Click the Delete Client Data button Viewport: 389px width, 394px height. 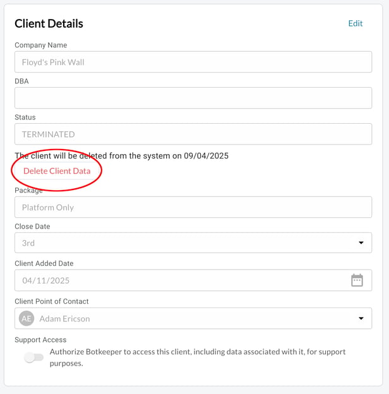(57, 171)
